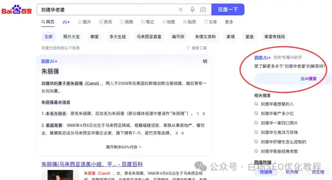Screen dimensions: 332x180
Task: Open the 朱丽蒨 百度百科 result link
Action: (x=92, y=164)
